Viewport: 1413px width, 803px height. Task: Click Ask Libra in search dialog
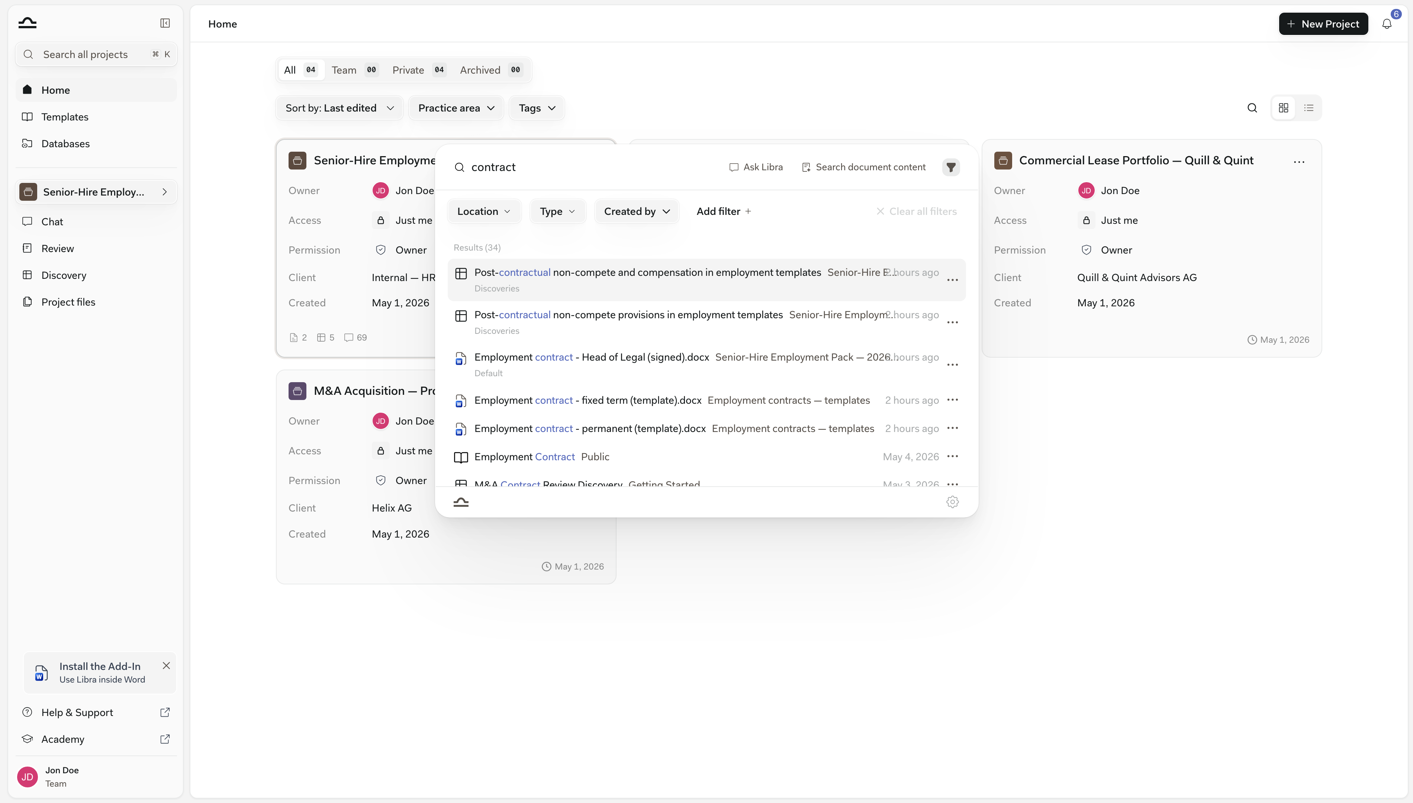(756, 167)
